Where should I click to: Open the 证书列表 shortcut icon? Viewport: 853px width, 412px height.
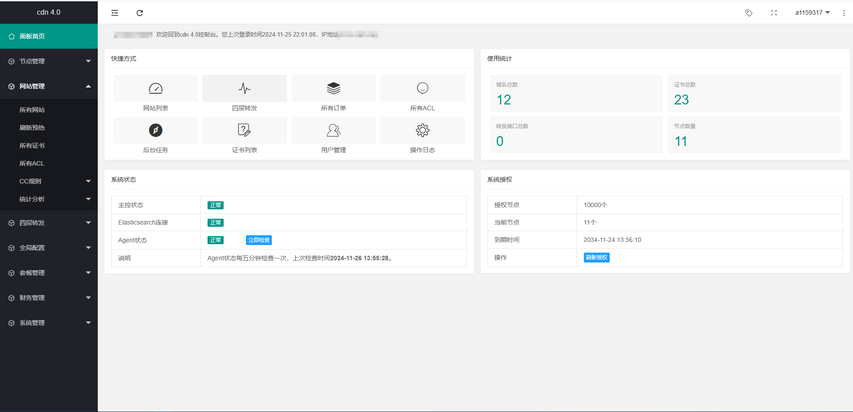(x=244, y=130)
